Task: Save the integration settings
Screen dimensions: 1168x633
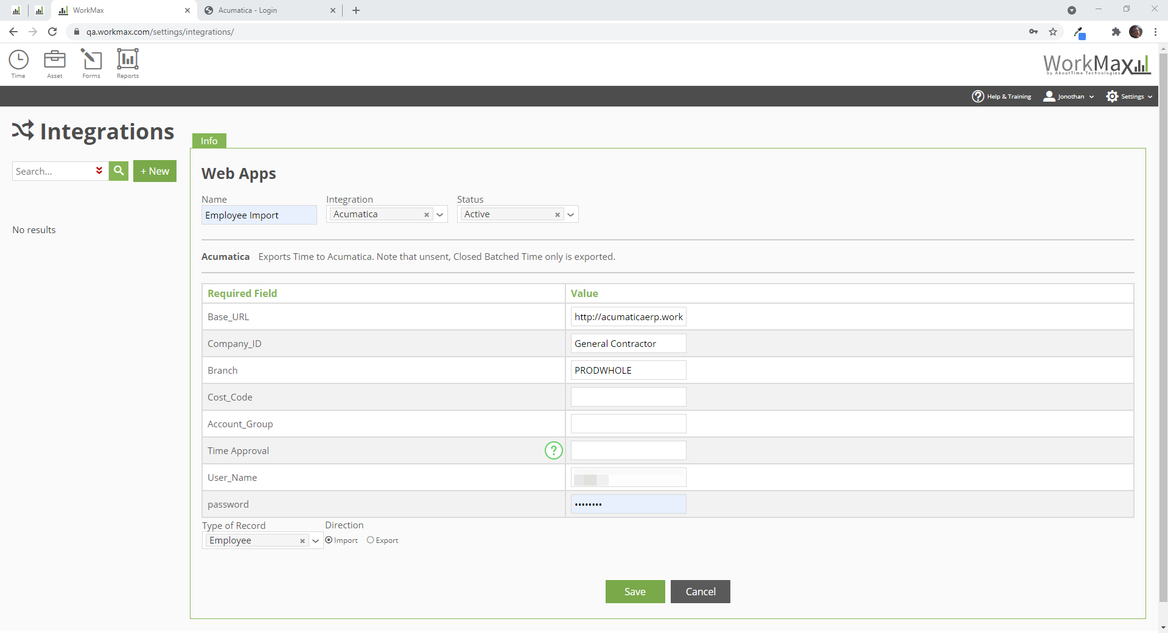Action: [x=635, y=592]
